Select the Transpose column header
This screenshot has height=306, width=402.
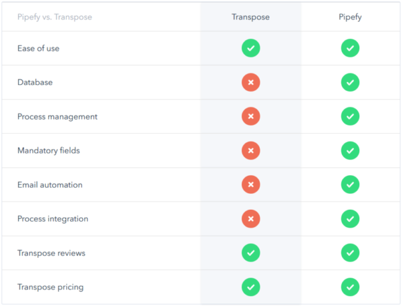tap(250, 17)
